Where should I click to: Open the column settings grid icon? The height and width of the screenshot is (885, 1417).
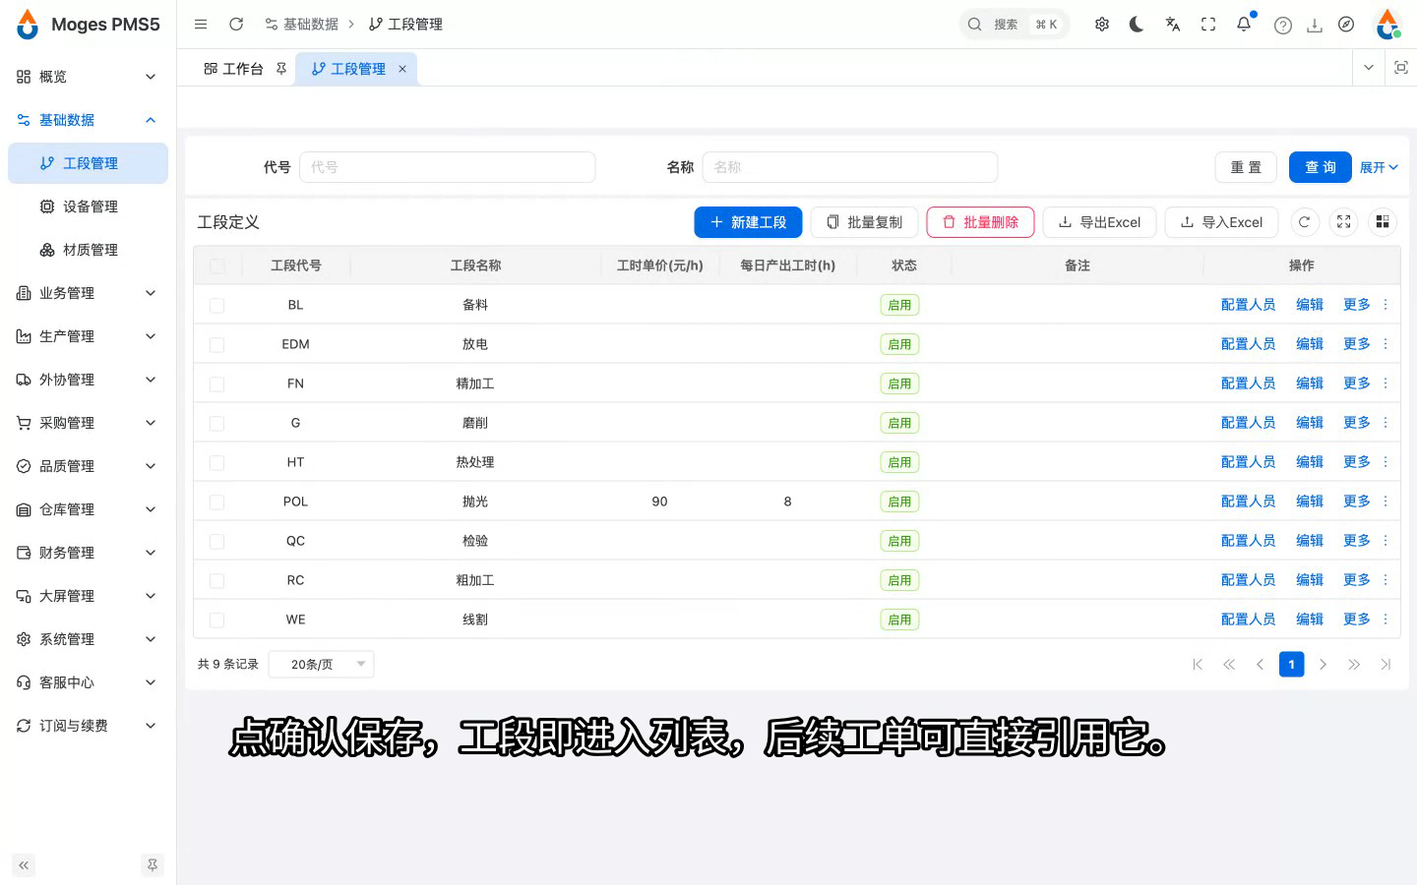coord(1383,222)
